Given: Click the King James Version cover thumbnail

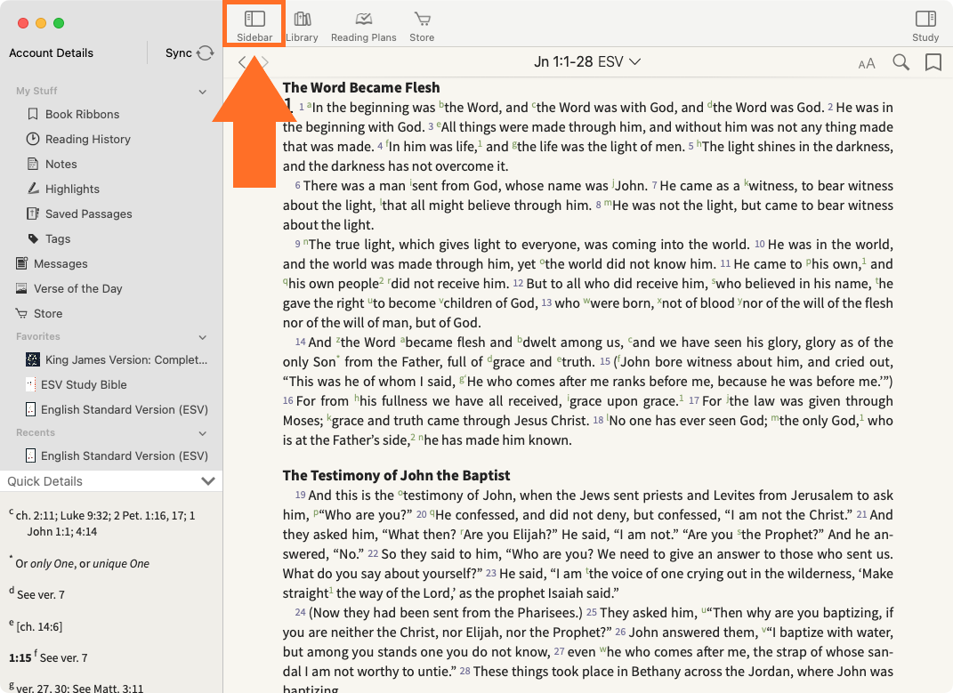Looking at the screenshot, I should 33,360.
